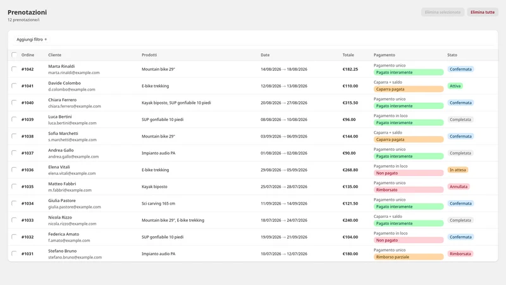Click Caparra pagata badge for order #1041
Image resolution: width=506 pixels, height=285 pixels.
pos(409,89)
